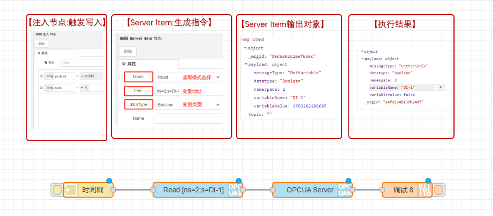493x216 pixels.
Task: Open the Mode dropdown showing Read
Action: pyautogui.click(x=188, y=77)
